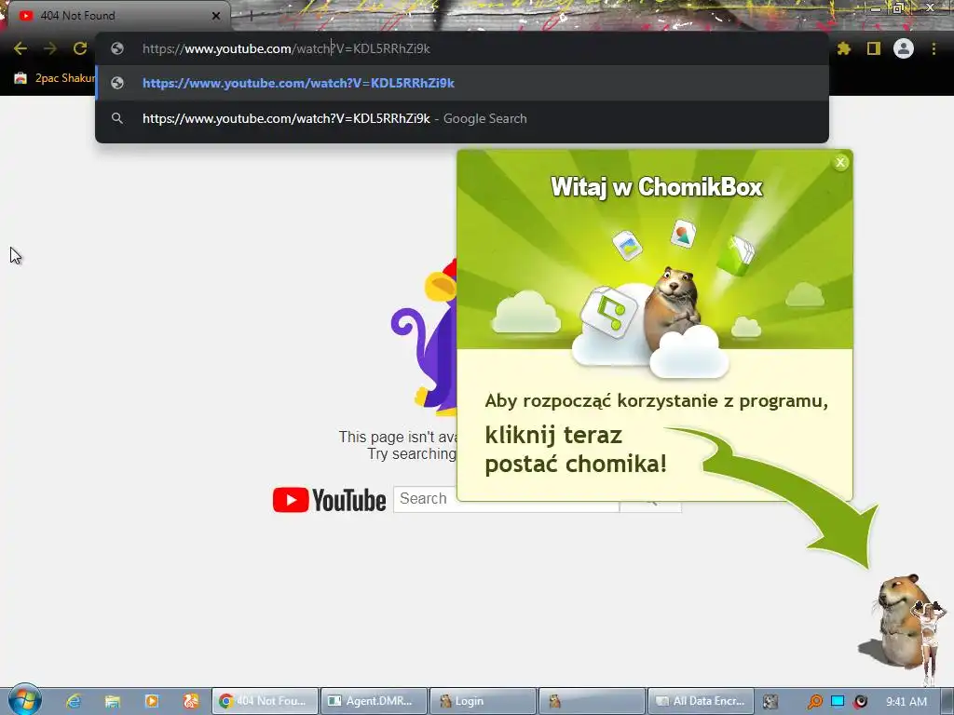Open the unlabeled hamster taskbar window
954x715 pixels.
(592, 701)
